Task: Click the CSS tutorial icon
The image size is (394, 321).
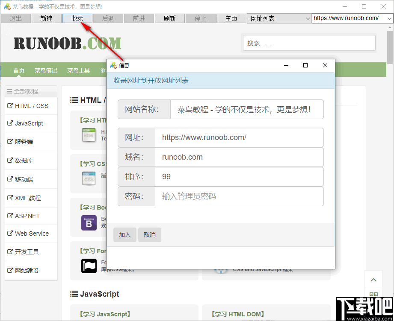Action: (x=89, y=178)
